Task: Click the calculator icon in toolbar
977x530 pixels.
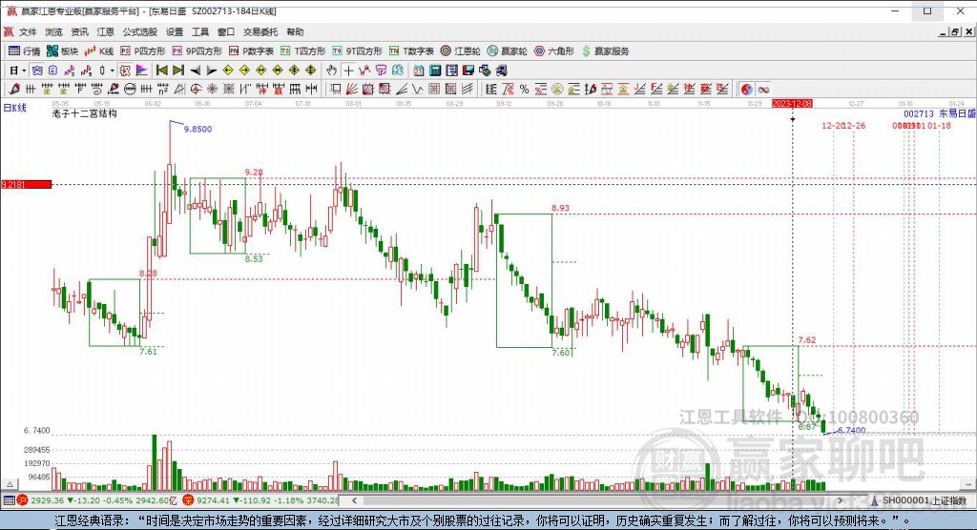Action: tap(435, 71)
